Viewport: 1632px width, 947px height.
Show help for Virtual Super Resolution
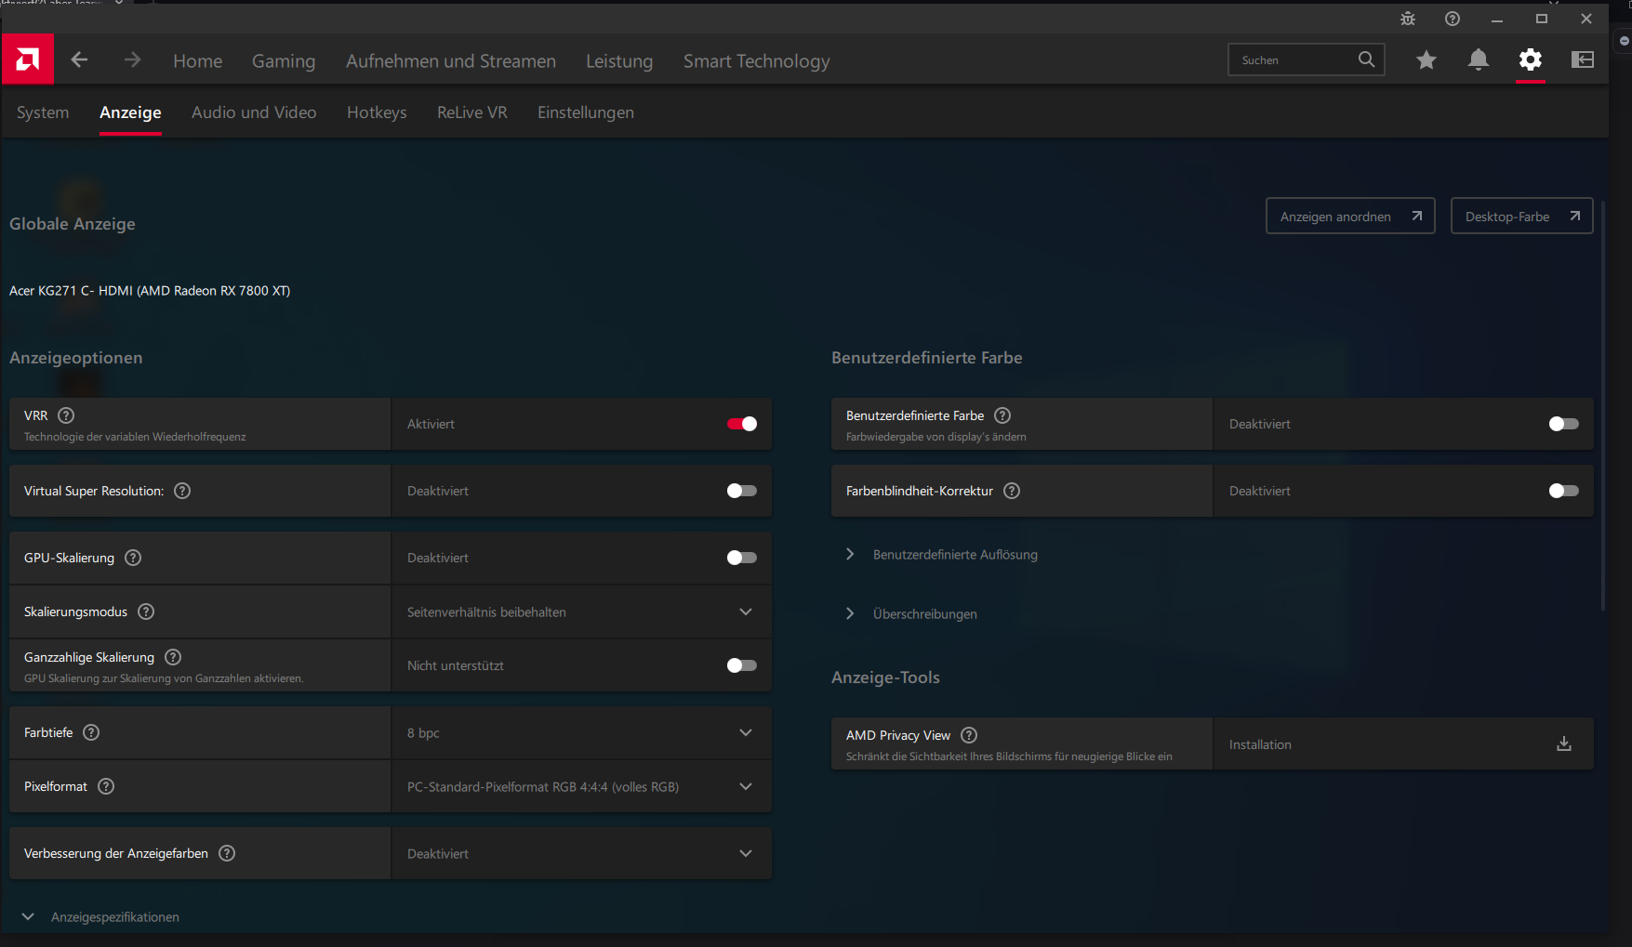coord(182,491)
